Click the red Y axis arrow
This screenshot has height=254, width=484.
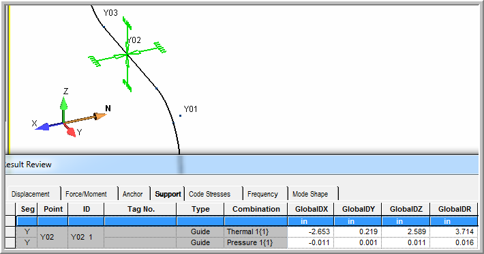70,130
